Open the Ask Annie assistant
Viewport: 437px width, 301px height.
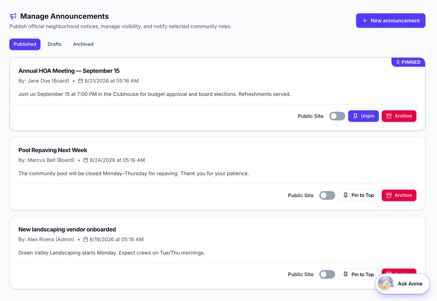pos(402,284)
